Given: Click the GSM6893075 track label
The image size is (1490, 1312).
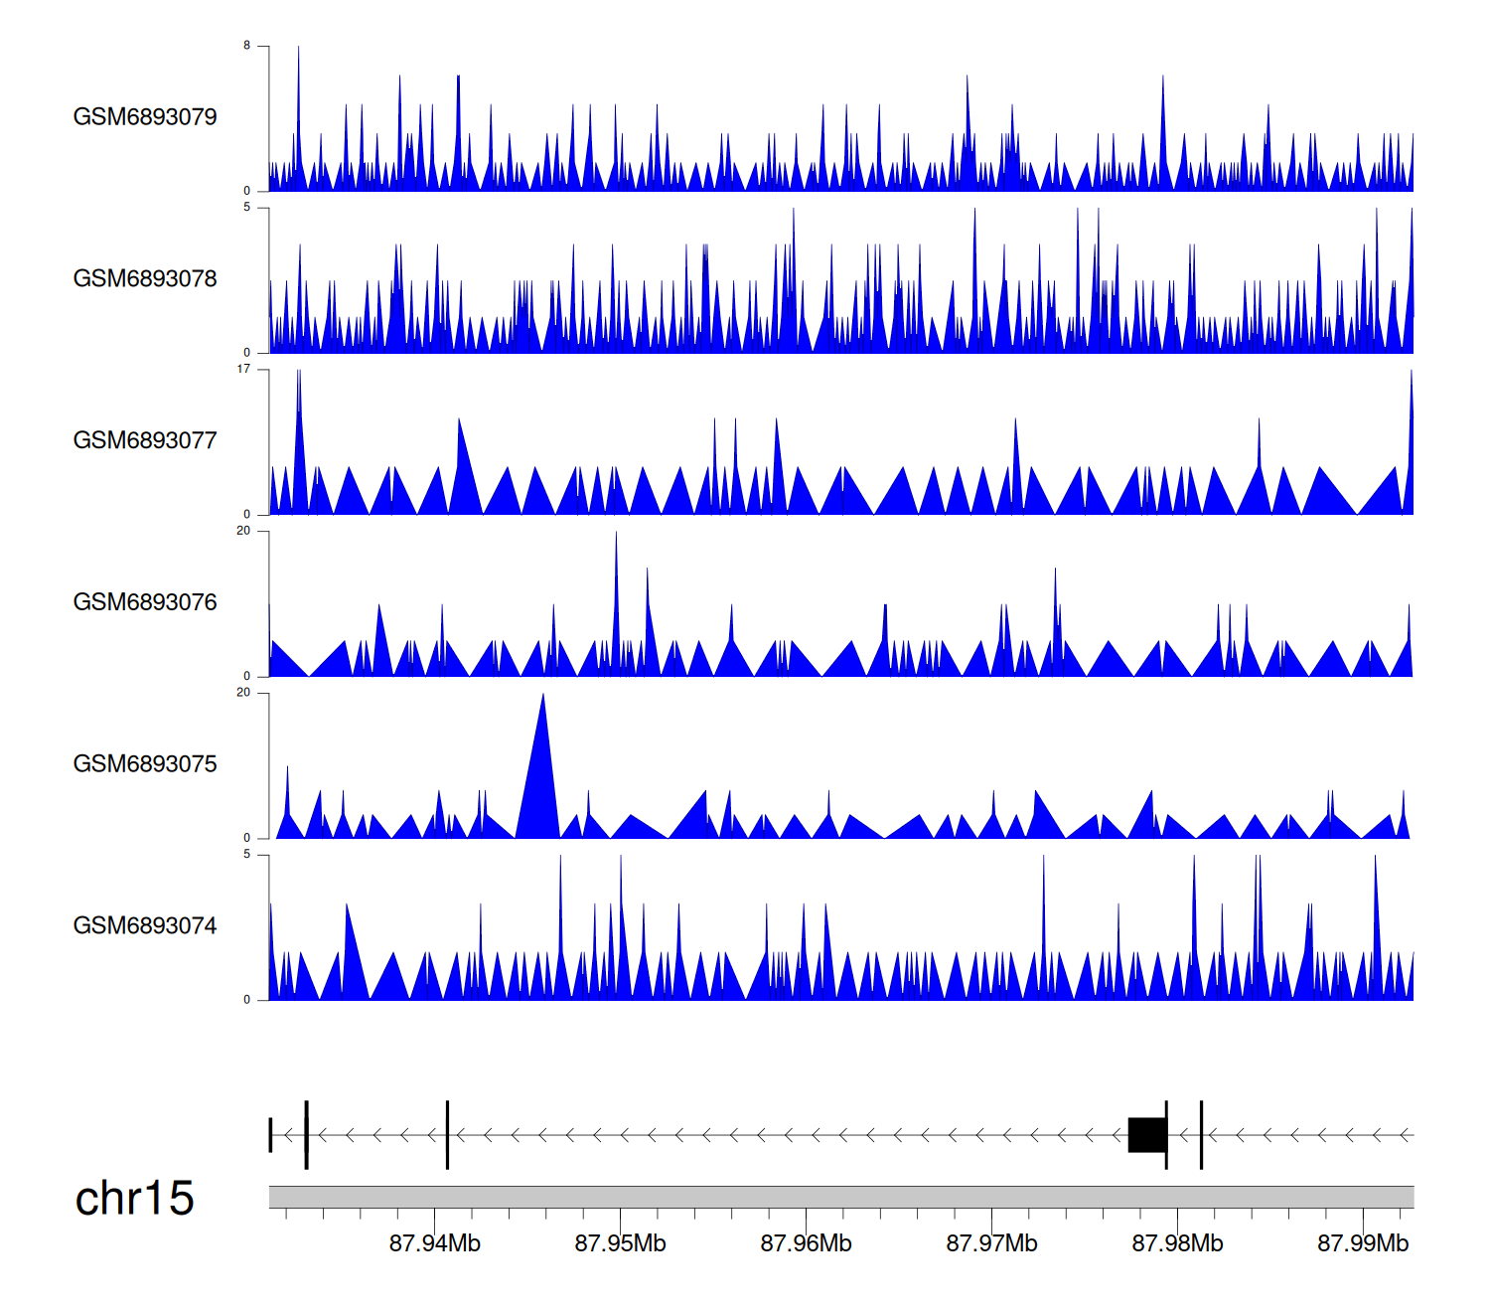Looking at the screenshot, I should pos(145,764).
